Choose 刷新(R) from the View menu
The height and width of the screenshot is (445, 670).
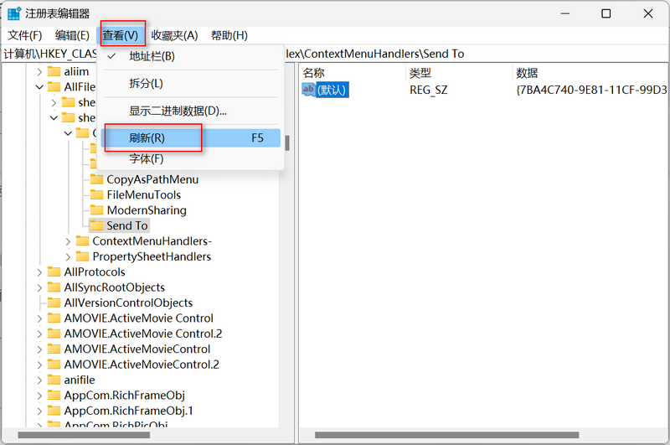pyautogui.click(x=147, y=137)
